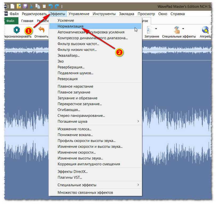
Task: Click the save floppy disk icon in title bar
Action: 26,6
